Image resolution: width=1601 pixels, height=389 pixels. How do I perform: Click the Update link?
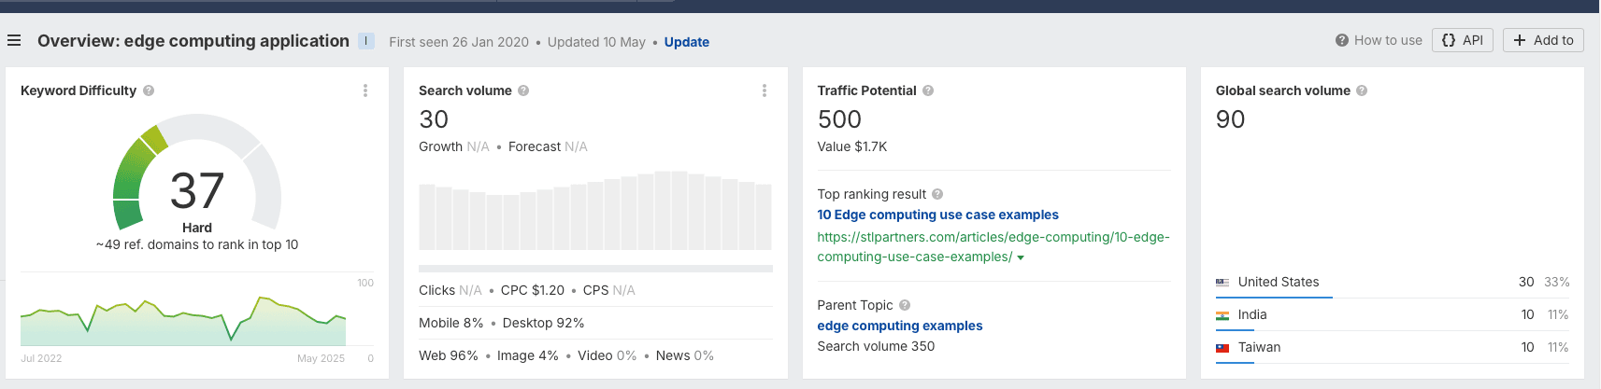click(x=686, y=42)
